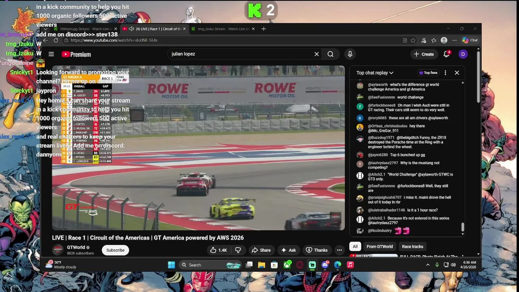The image size is (519, 292).
Task: Click GTWorld channel name link
Action: click(76, 247)
